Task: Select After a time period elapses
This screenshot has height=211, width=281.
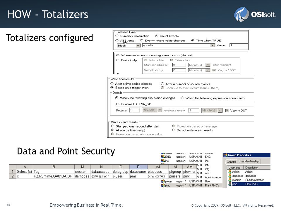Action: pos(112,84)
